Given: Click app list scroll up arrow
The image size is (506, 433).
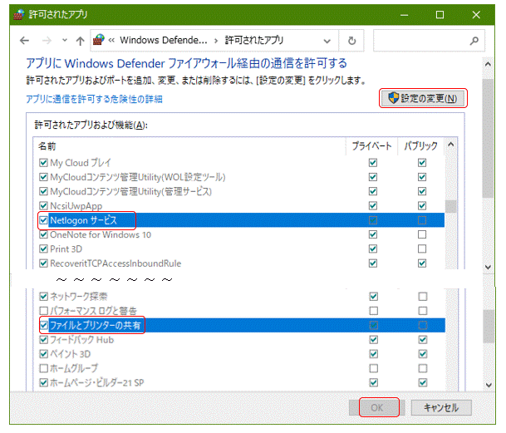Looking at the screenshot, I should 451,145.
